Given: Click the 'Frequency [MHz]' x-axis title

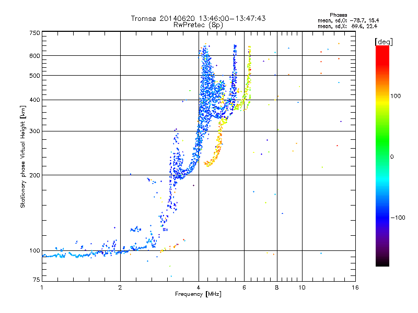Looking at the screenshot, I should (x=198, y=294).
